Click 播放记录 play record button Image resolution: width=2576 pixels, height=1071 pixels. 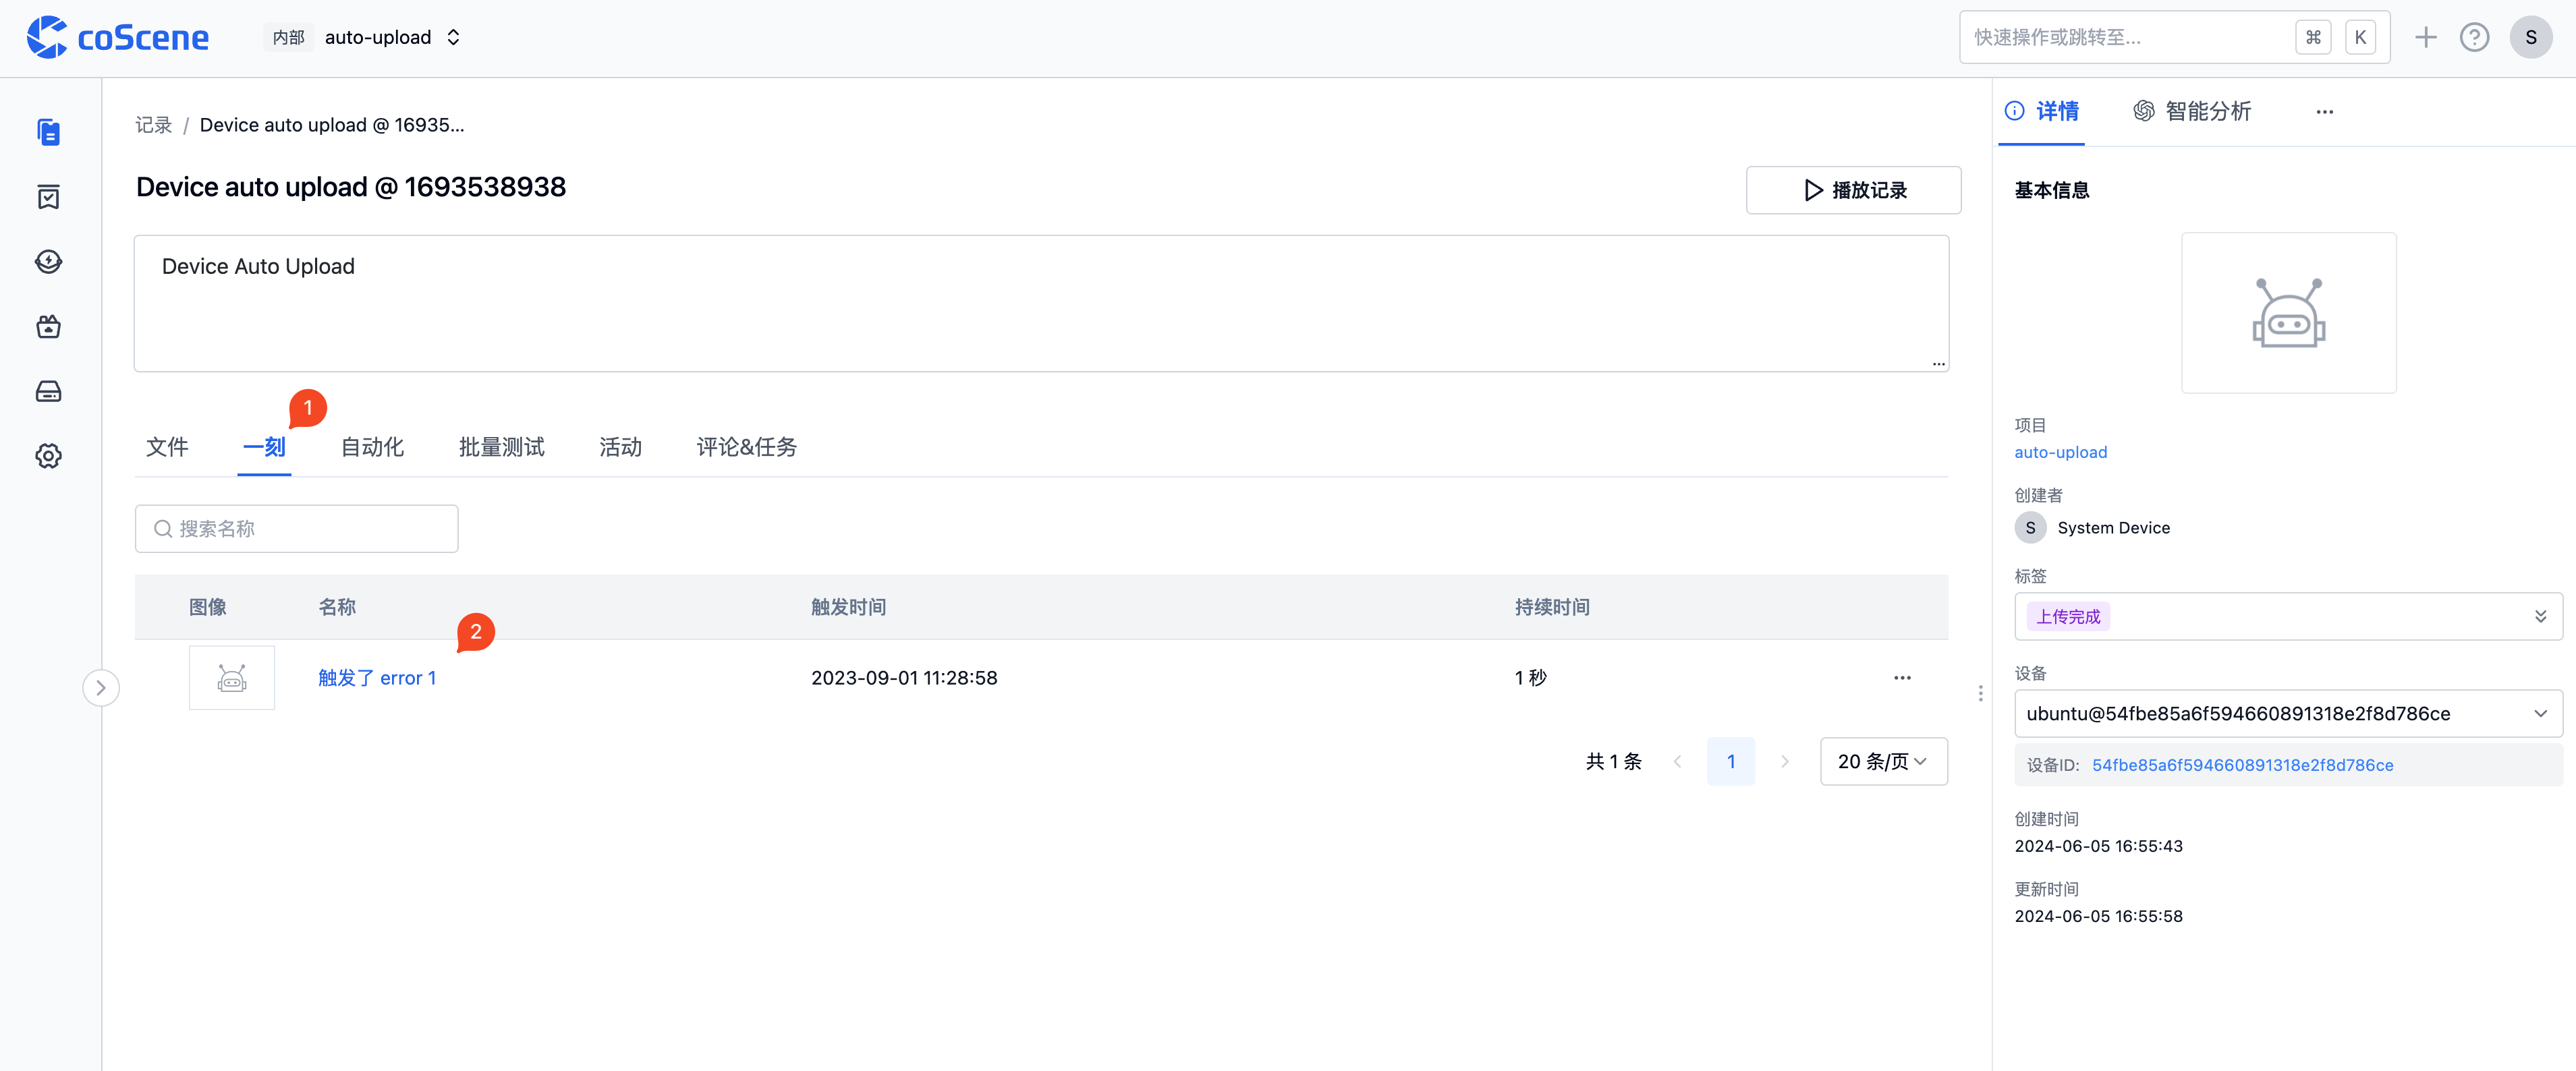(1853, 190)
